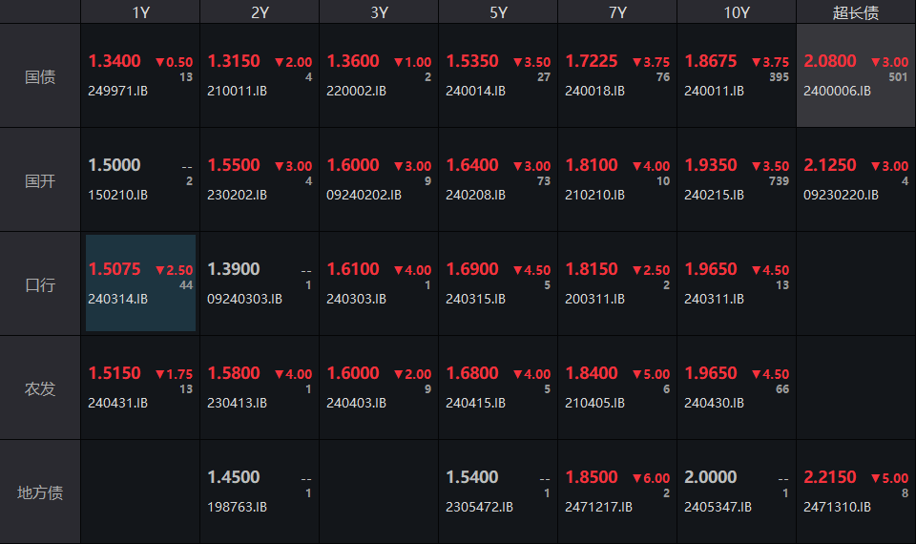Screen dimensions: 916x544
Task: Open bond code 09240202.IB
Action: [x=364, y=195]
